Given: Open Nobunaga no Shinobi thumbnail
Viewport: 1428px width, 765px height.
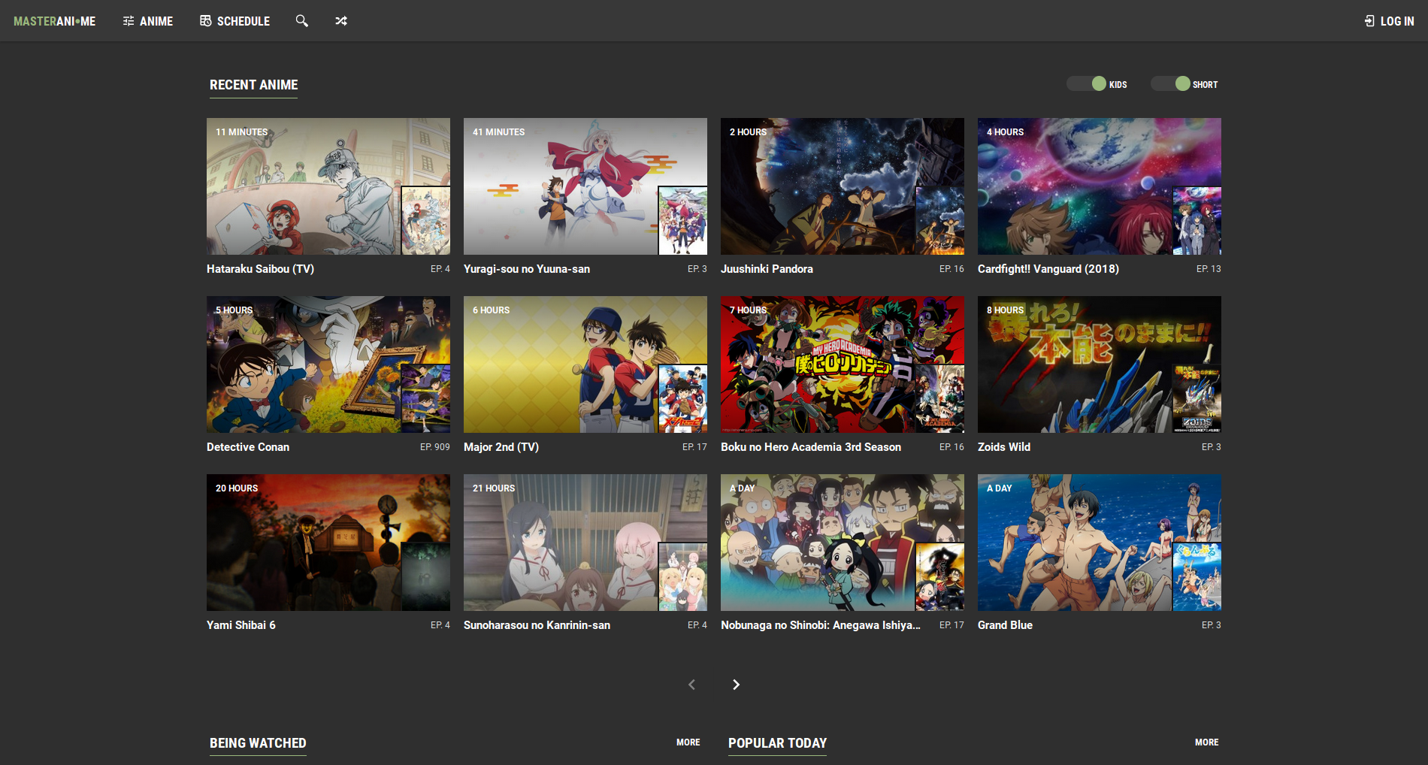Looking at the screenshot, I should (843, 543).
